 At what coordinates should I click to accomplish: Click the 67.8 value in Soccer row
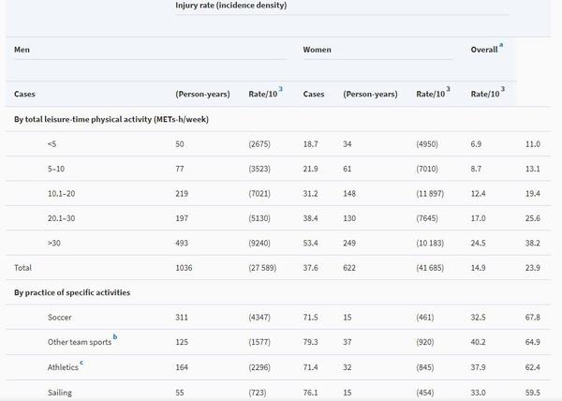(533, 317)
